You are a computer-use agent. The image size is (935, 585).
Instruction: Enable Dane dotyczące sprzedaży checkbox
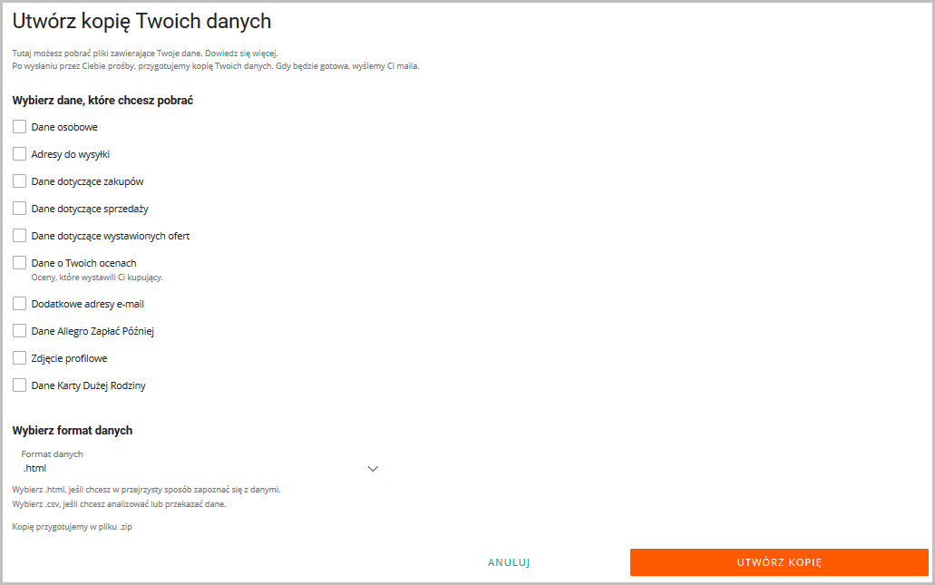[x=20, y=208]
